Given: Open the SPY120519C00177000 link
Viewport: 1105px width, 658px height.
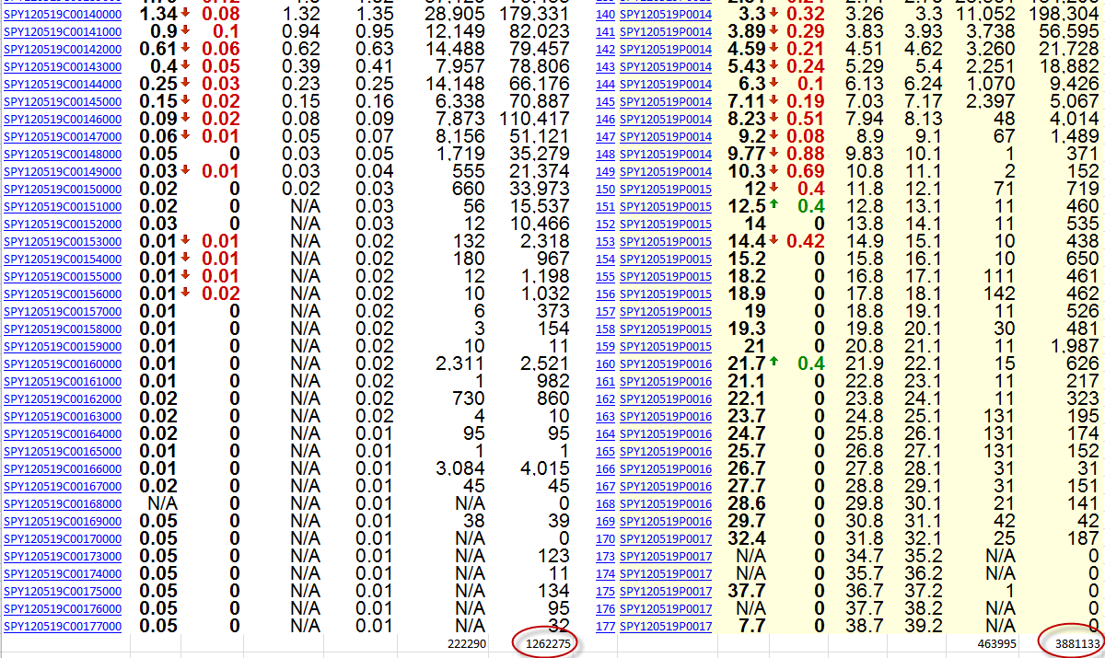Looking at the screenshot, I should click(x=63, y=627).
